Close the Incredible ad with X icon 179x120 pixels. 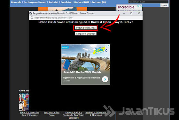tap(141, 6)
